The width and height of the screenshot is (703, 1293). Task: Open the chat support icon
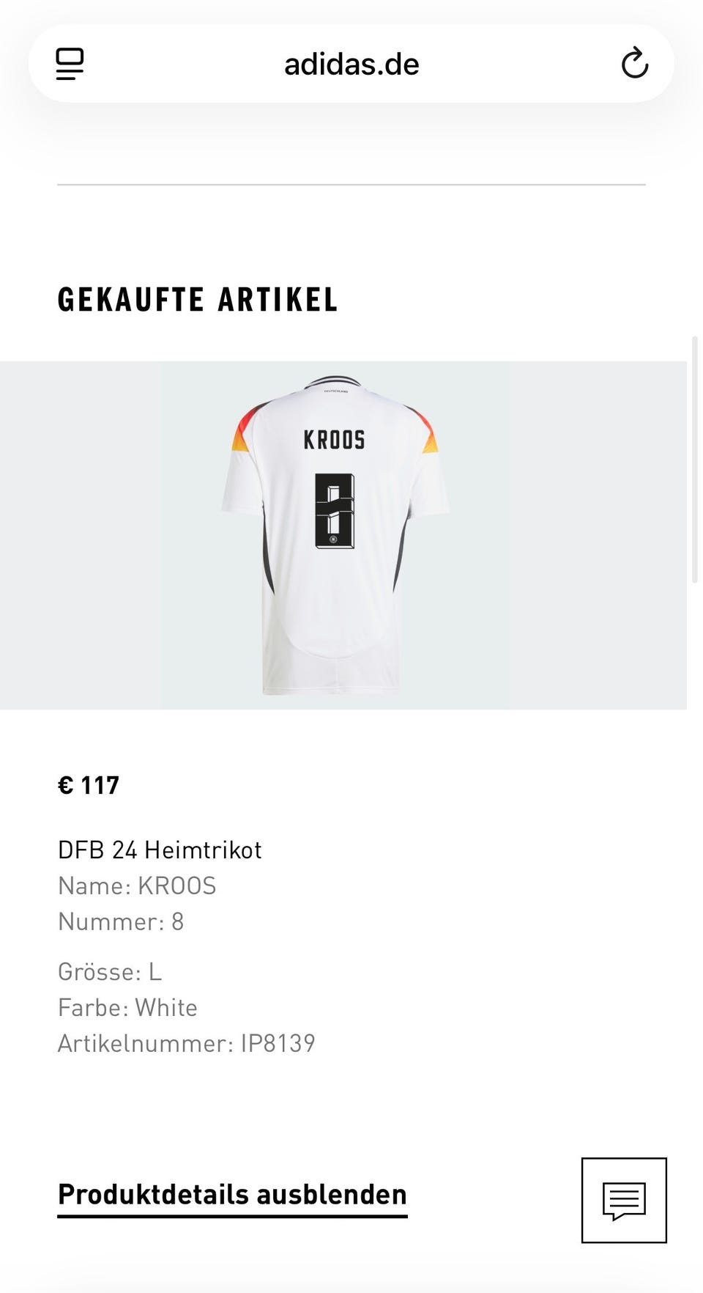[x=624, y=1200]
